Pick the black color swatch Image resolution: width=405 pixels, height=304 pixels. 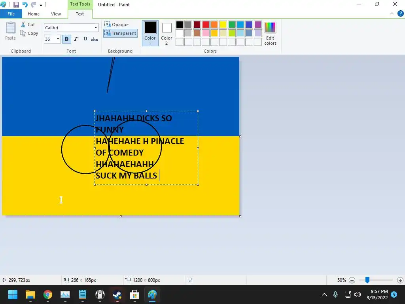click(x=180, y=25)
